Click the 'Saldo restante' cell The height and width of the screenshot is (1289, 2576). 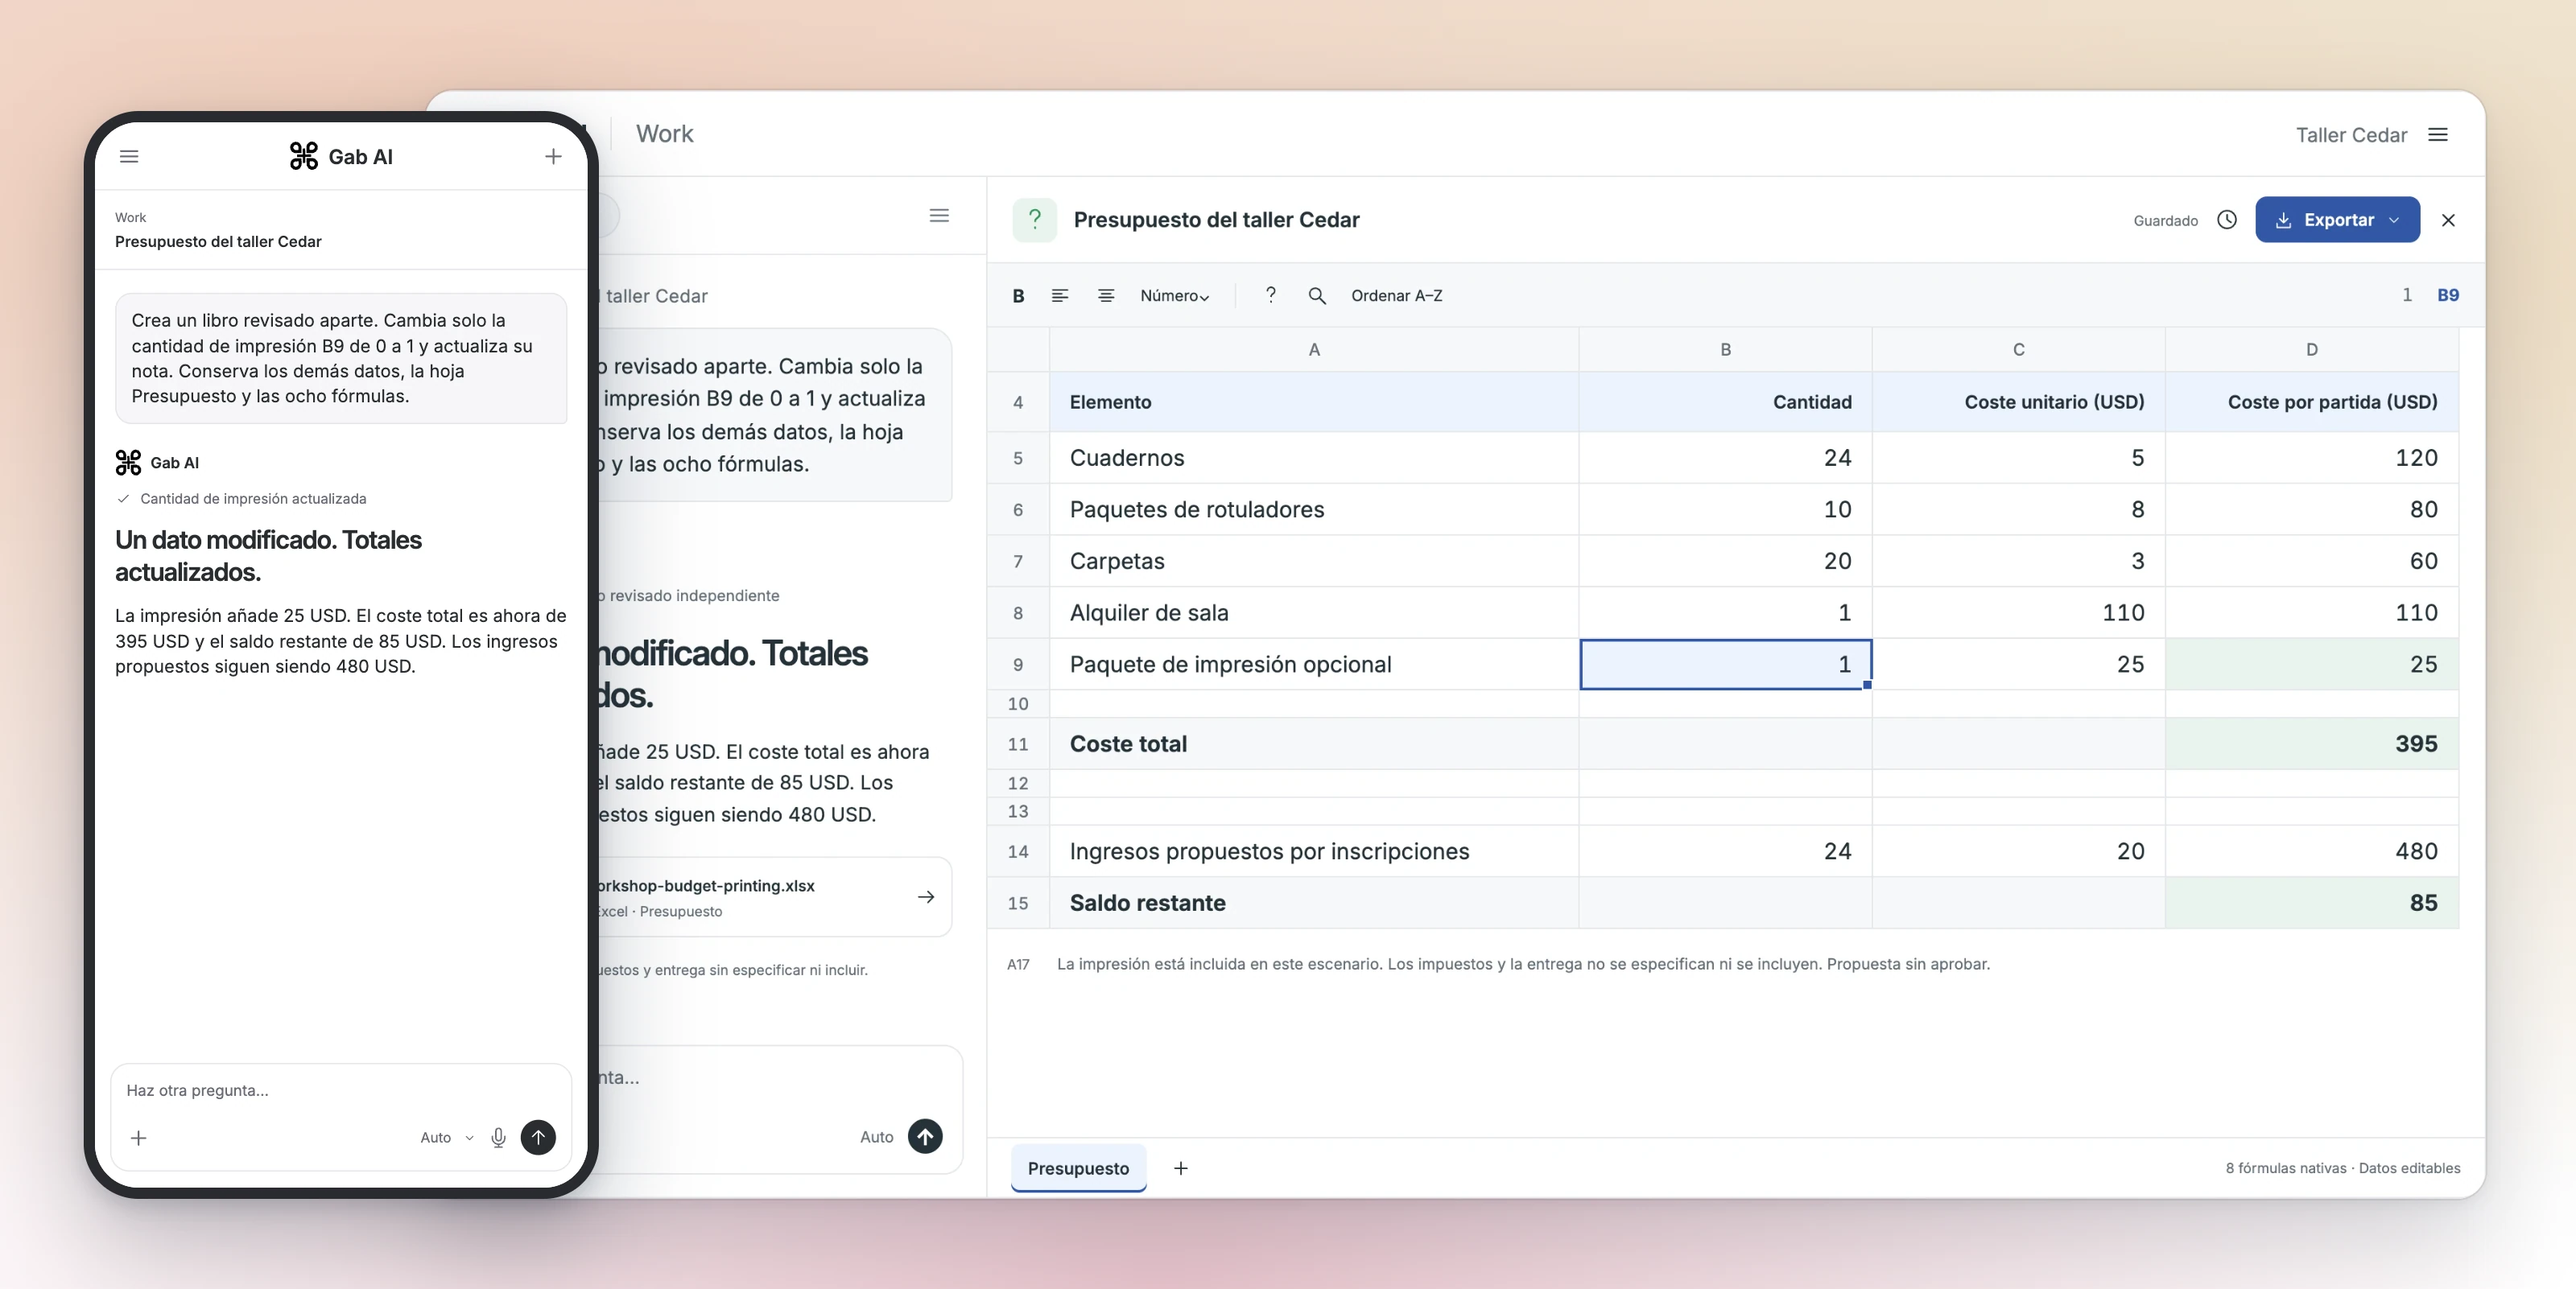[1314, 904]
